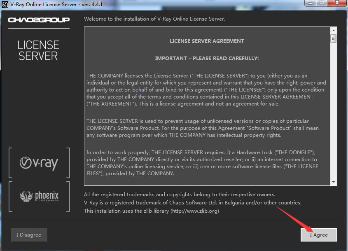Click the V-Ray app icon in title bar
This screenshot has width=348, height=251.
pyautogui.click(x=5, y=5)
